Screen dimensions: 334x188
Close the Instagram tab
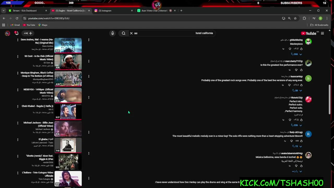click(132, 11)
